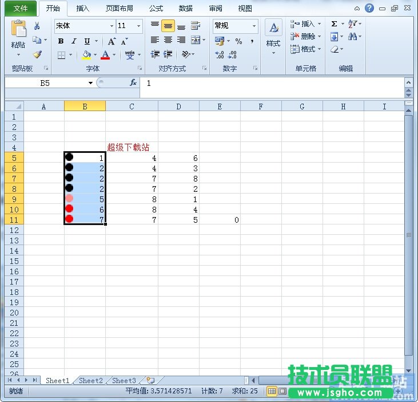The height and width of the screenshot is (402, 418).
Task: Click the percent style icon
Action: (x=238, y=41)
